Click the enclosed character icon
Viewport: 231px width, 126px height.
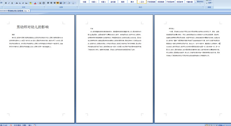tap(43, 3)
